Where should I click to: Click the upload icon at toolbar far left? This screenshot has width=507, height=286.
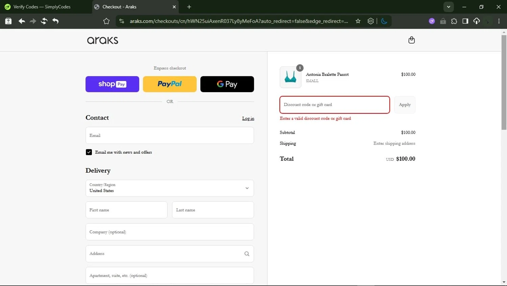8,21
